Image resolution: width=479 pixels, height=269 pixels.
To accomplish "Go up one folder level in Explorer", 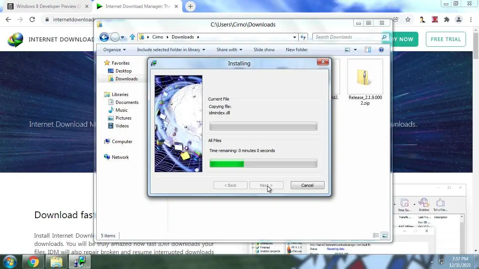I will coord(132,37).
